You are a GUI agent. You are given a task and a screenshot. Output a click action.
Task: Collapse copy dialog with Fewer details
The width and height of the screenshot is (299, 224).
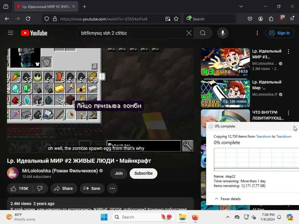pyautogui.click(x=228, y=199)
